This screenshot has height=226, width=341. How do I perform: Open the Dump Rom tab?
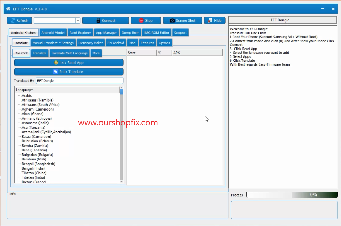point(131,33)
